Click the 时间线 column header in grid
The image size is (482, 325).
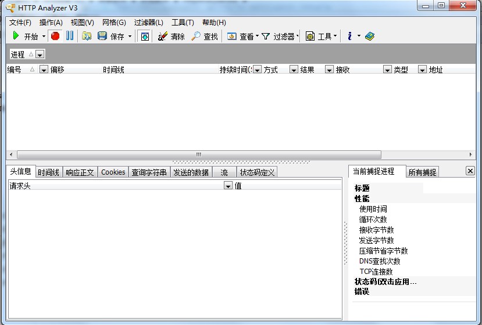coord(160,70)
